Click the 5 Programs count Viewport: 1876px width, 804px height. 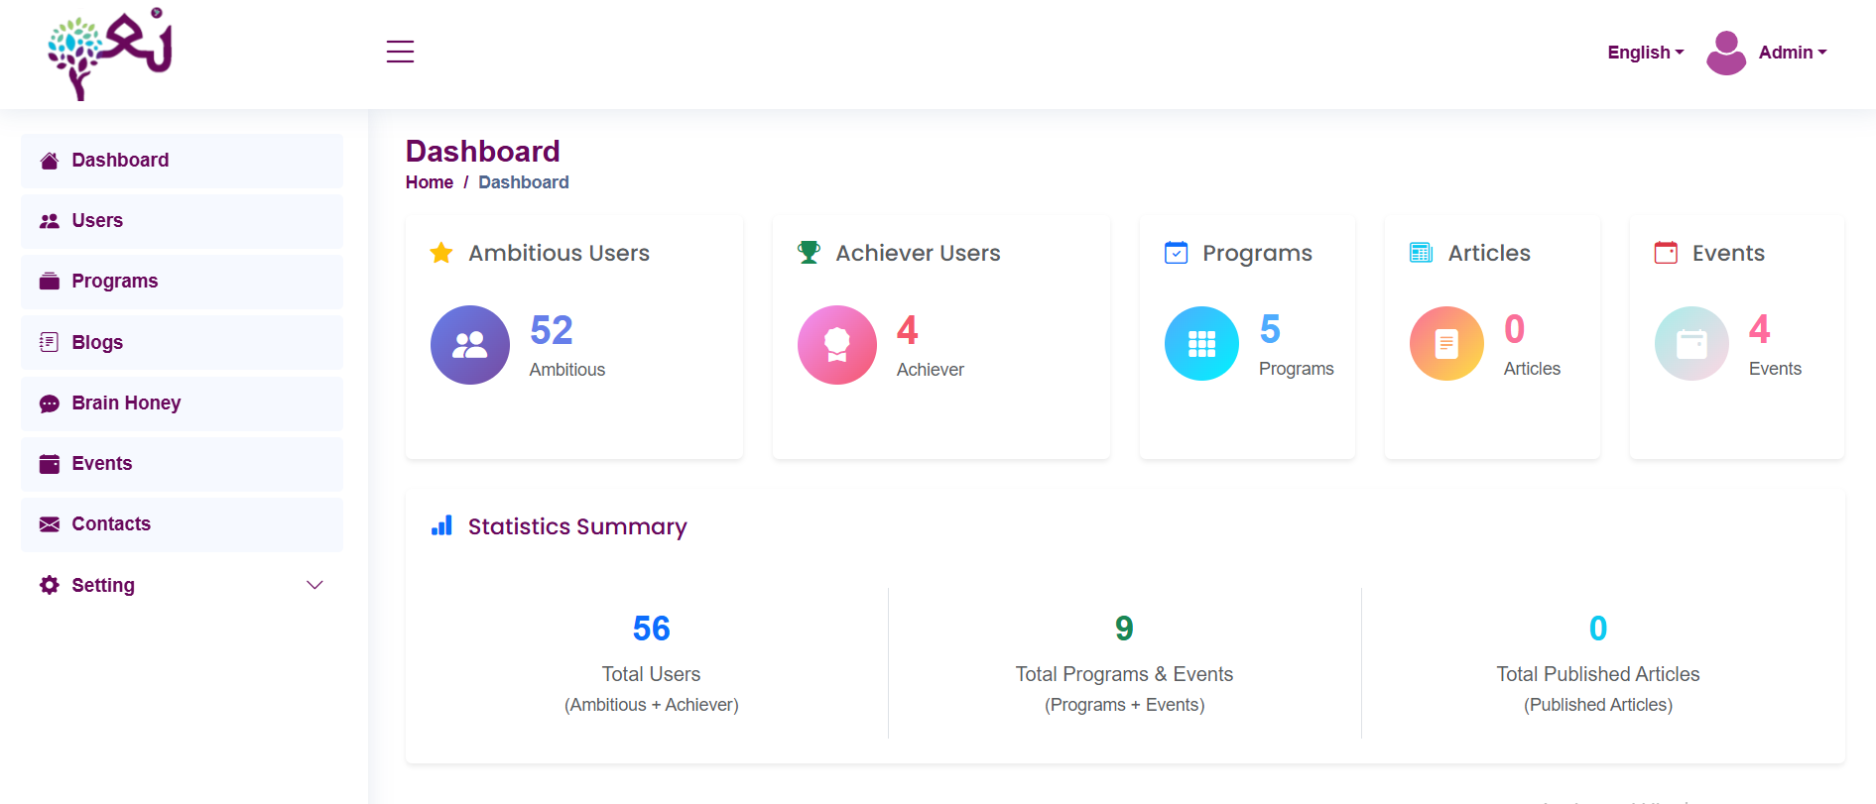click(1270, 329)
